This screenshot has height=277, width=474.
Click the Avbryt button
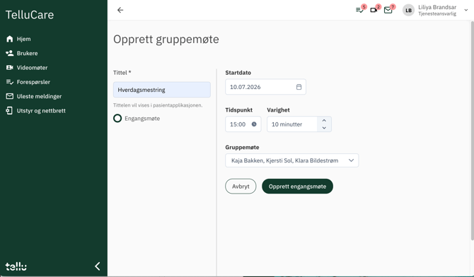pyautogui.click(x=241, y=187)
